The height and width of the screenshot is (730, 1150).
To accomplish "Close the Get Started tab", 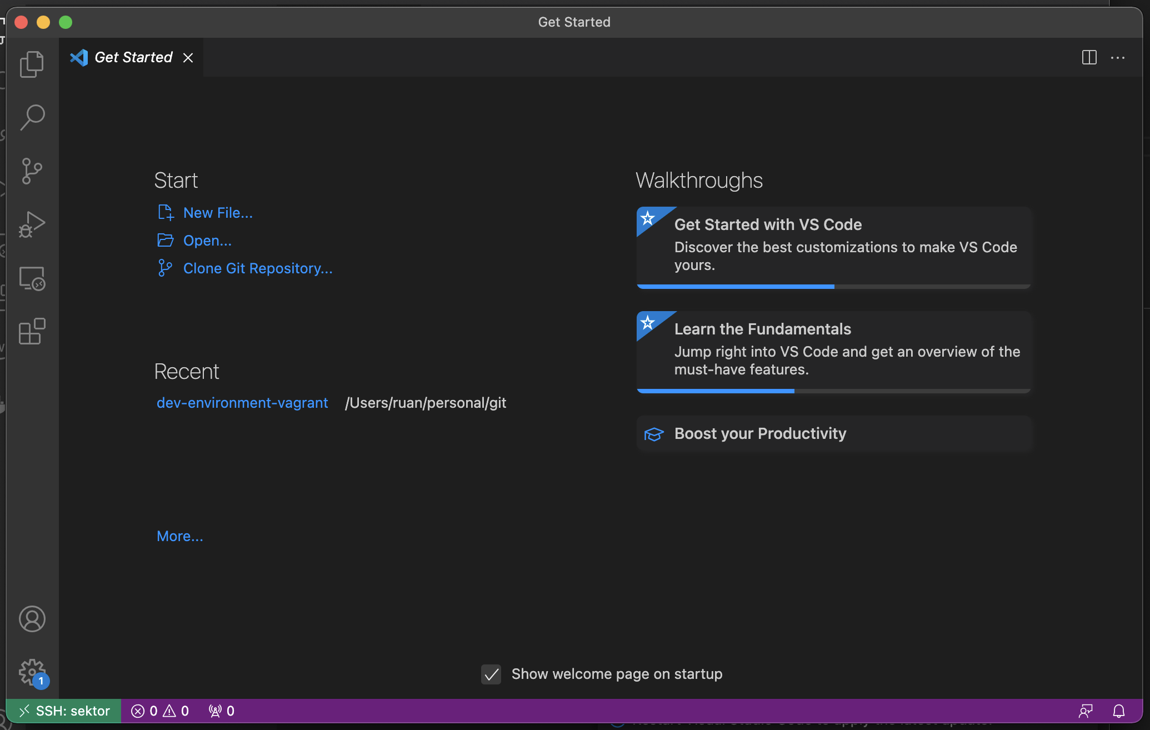I will (188, 58).
